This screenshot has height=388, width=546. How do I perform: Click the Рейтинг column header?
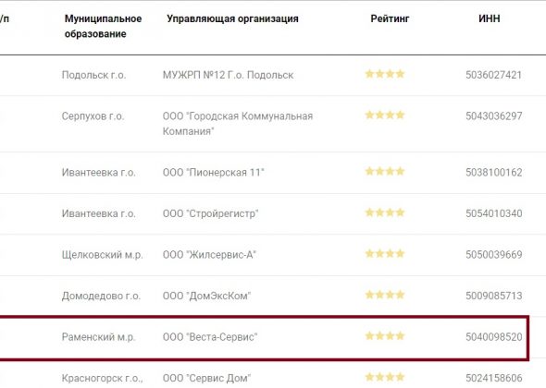(390, 18)
